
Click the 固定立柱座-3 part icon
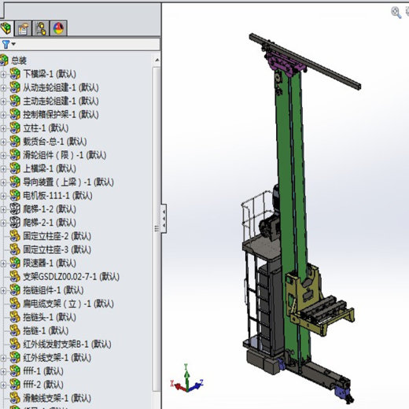pyautogui.click(x=15, y=249)
